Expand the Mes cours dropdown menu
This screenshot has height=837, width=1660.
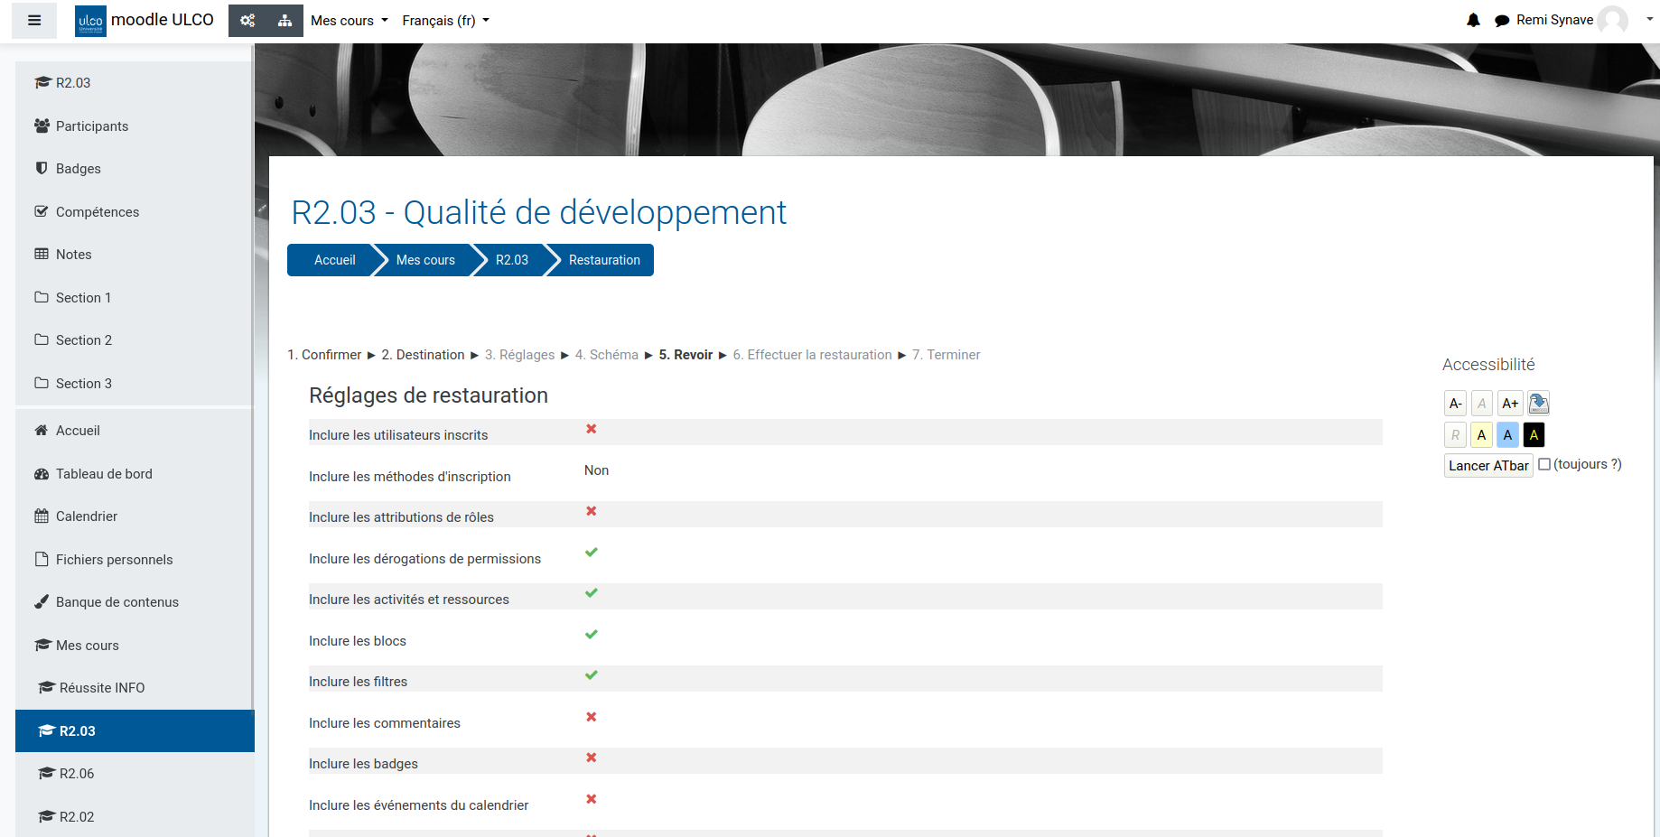(349, 21)
